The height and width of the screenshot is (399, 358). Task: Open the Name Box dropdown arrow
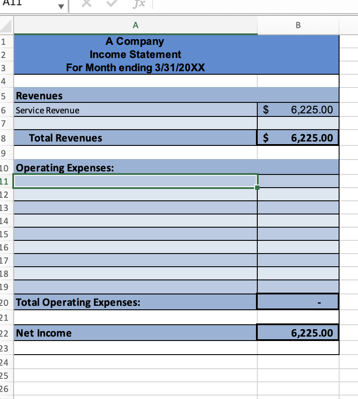[62, 5]
